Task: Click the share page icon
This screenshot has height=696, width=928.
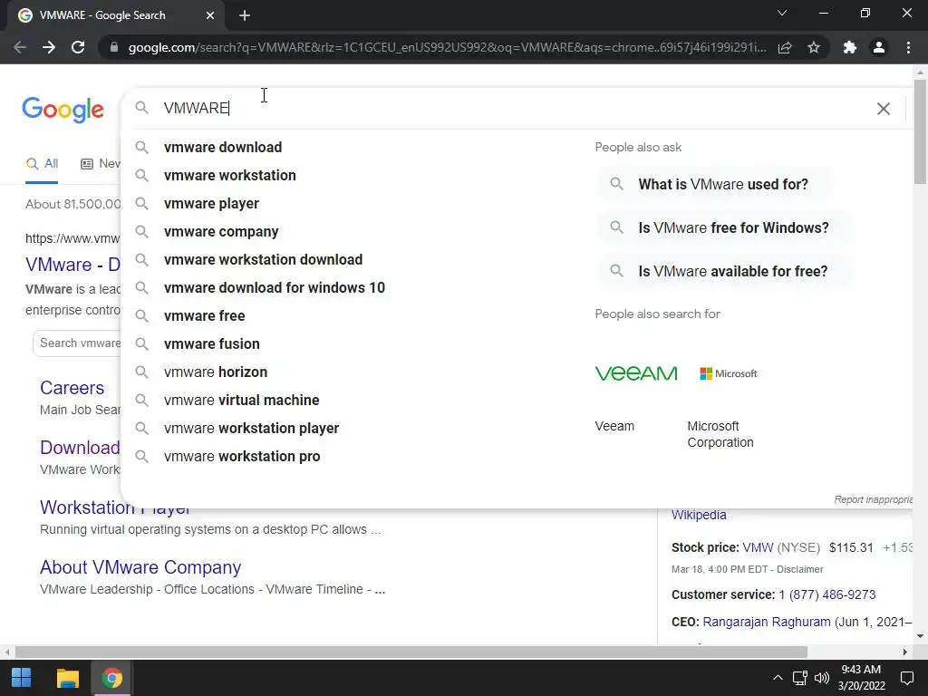Action: (x=785, y=47)
